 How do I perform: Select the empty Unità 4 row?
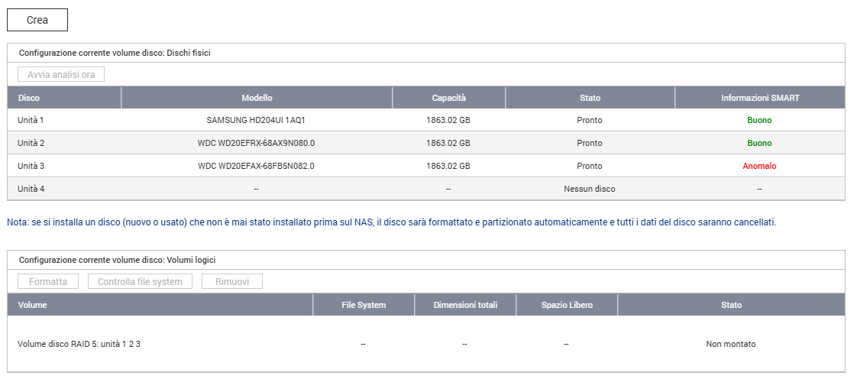[31, 189]
